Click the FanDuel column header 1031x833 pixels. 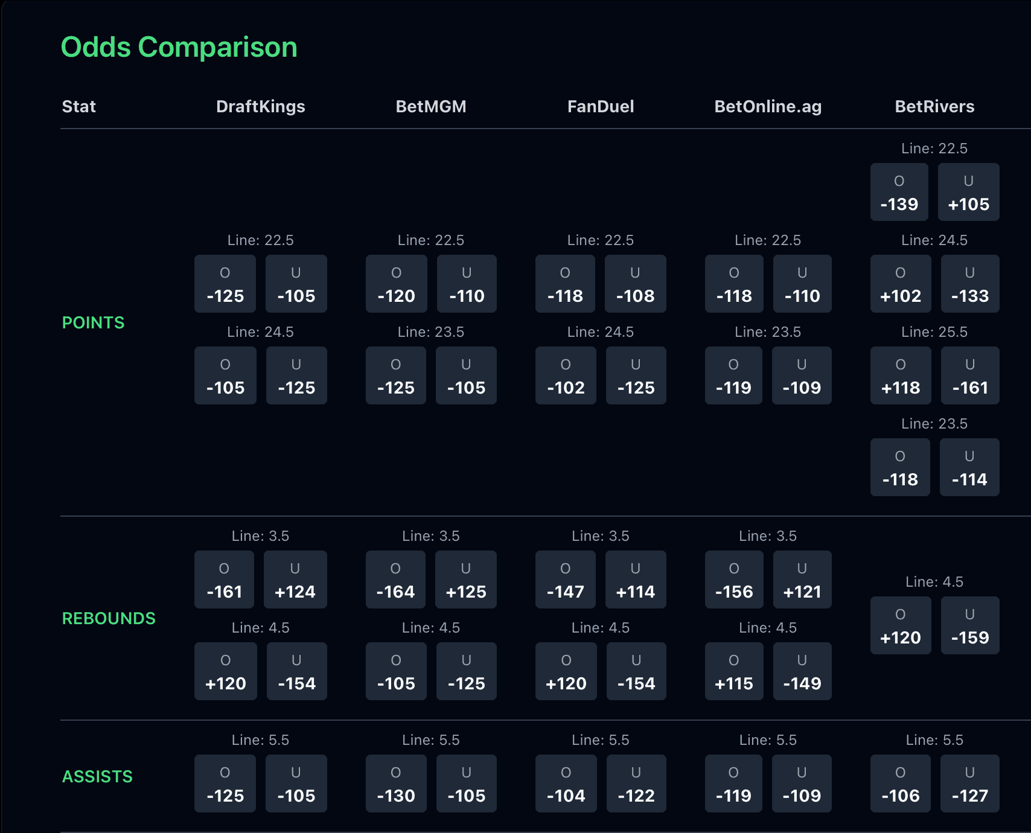click(601, 106)
